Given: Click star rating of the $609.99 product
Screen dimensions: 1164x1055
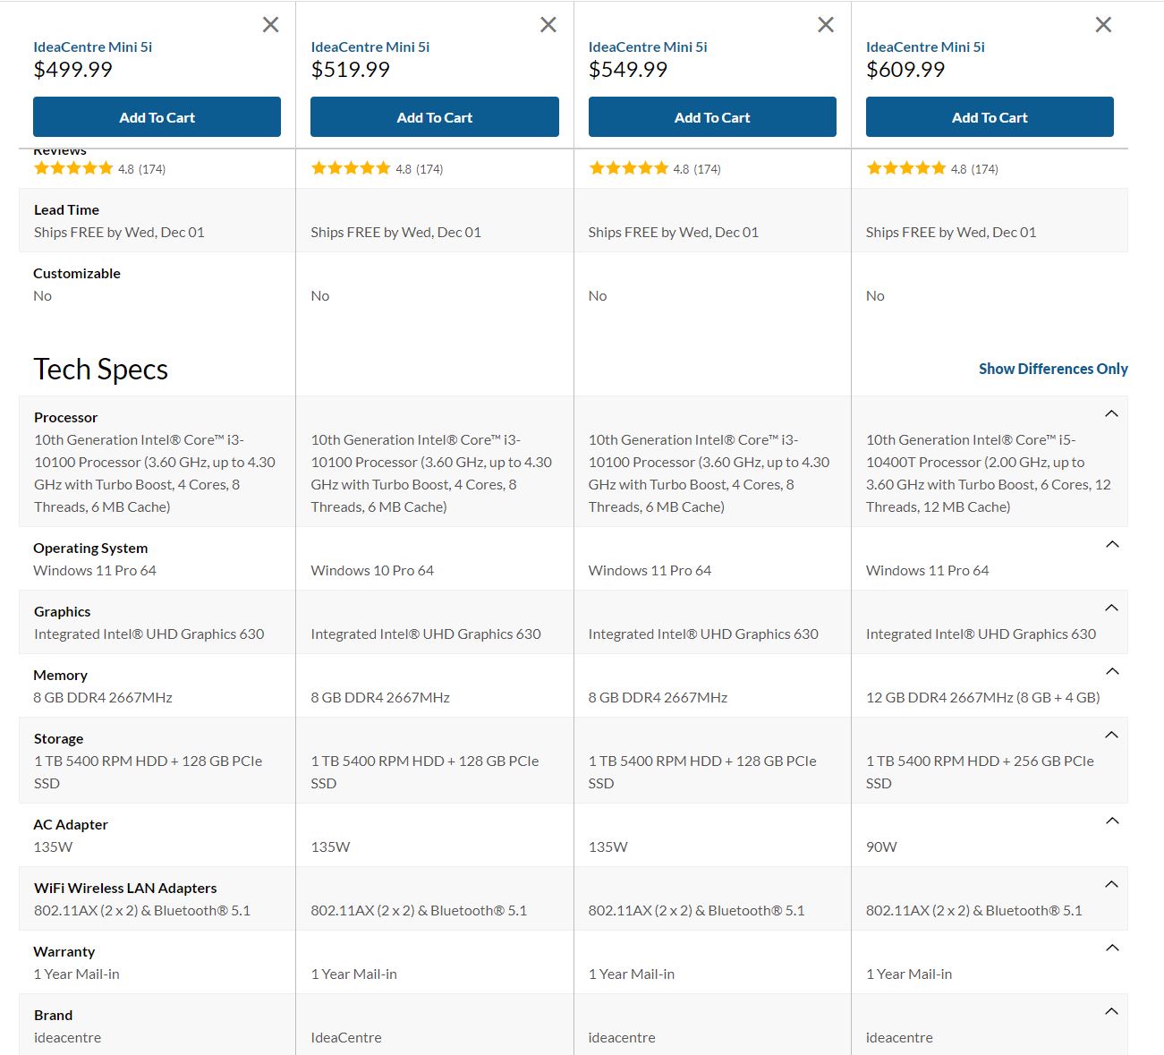Looking at the screenshot, I should tap(905, 168).
